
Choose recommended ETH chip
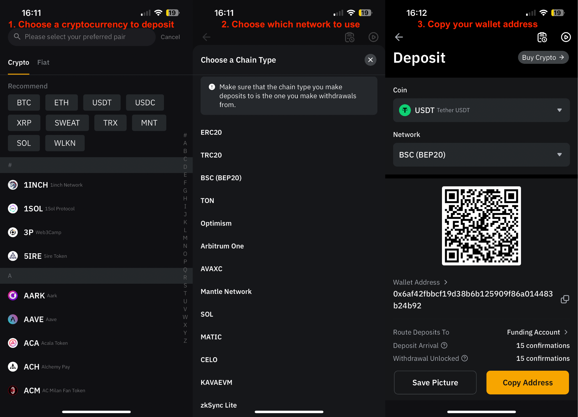click(62, 102)
